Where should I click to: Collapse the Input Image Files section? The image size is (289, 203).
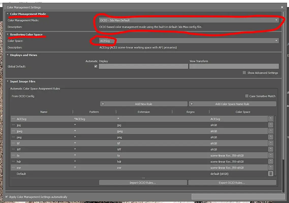pyautogui.click(x=8, y=81)
